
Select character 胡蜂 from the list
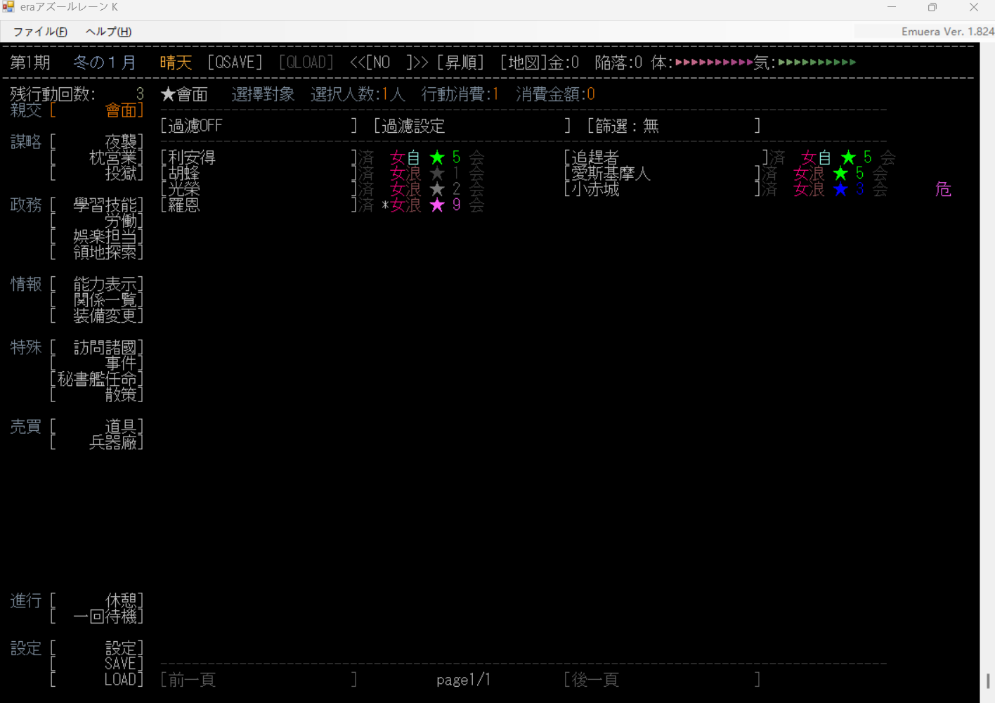(x=259, y=173)
